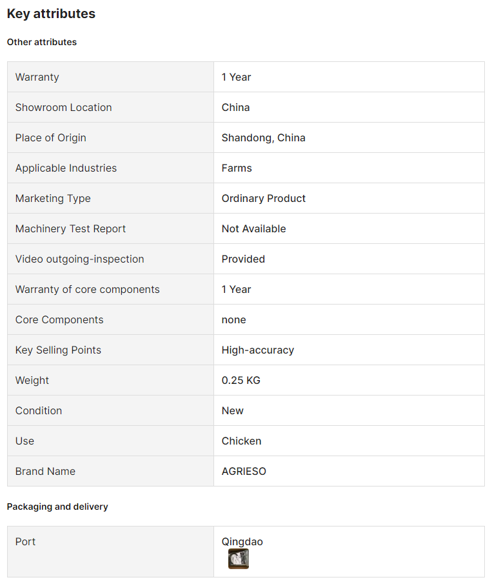Open the small product thumbnail under Qingdao
Image resolution: width=492 pixels, height=582 pixels.
click(x=239, y=559)
